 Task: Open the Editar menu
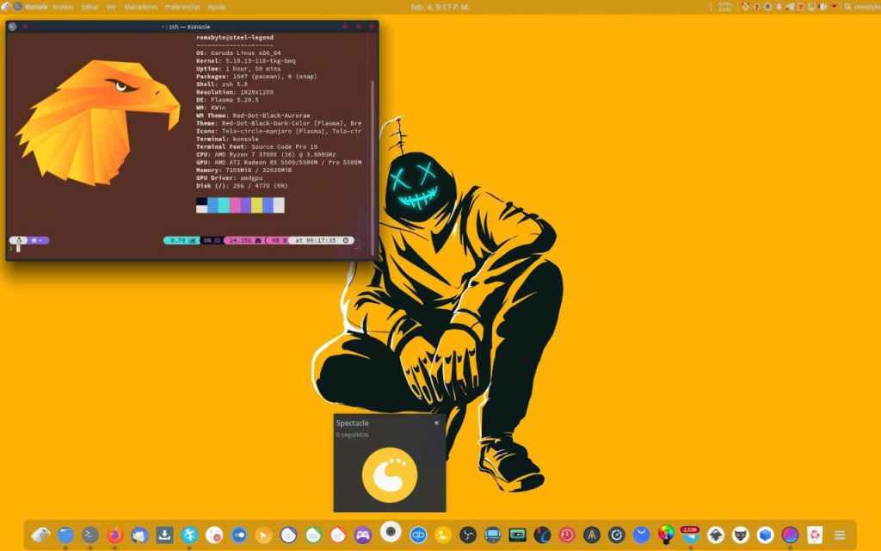click(89, 6)
